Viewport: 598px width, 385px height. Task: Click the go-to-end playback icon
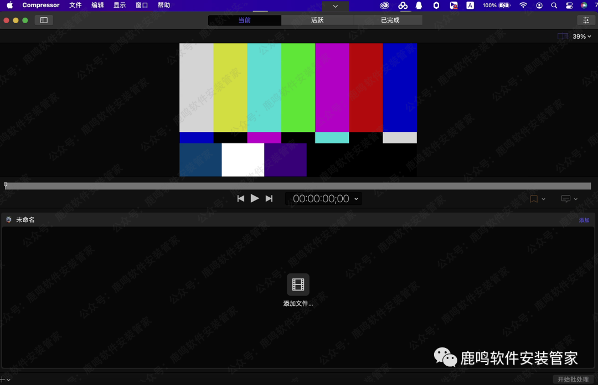[x=269, y=198]
